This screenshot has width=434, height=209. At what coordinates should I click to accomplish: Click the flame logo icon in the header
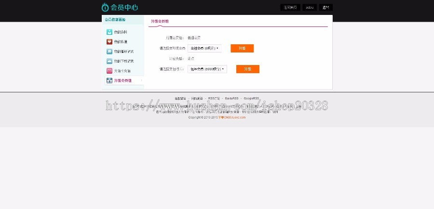105,7
